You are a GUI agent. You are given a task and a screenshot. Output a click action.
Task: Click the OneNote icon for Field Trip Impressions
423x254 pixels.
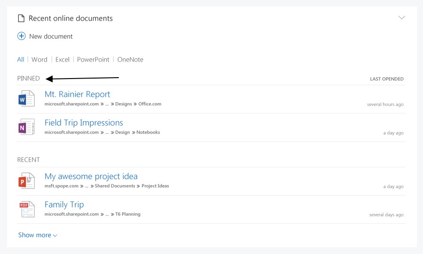26,127
